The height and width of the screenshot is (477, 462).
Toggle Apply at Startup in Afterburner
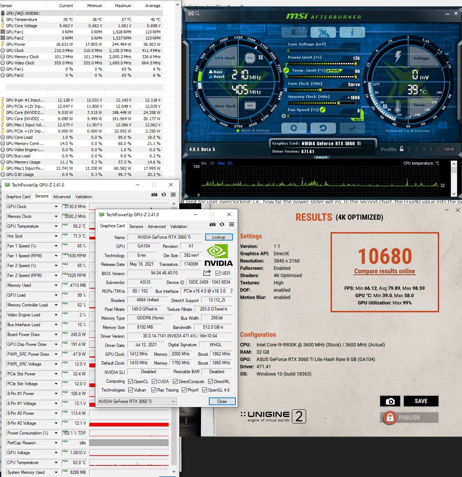tap(253, 130)
